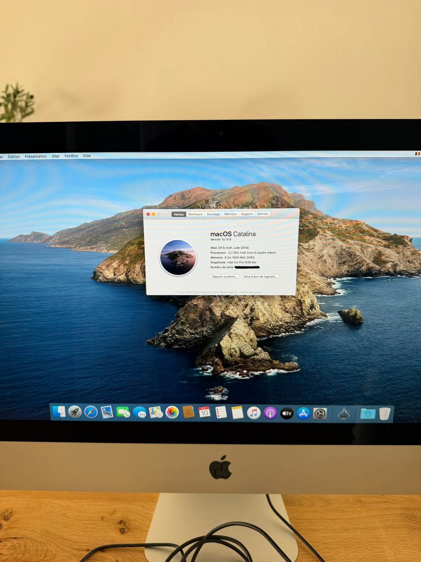Screen dimensions: 421x562
Task: Launch Launchpad rocket icon in Dock
Action: tap(75, 412)
